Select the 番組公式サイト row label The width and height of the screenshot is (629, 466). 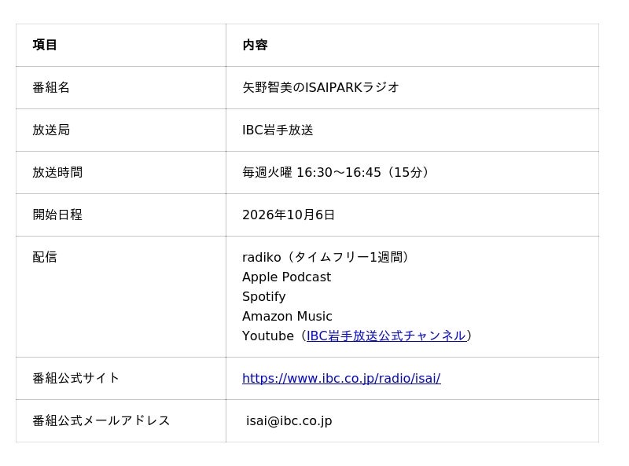coord(75,378)
